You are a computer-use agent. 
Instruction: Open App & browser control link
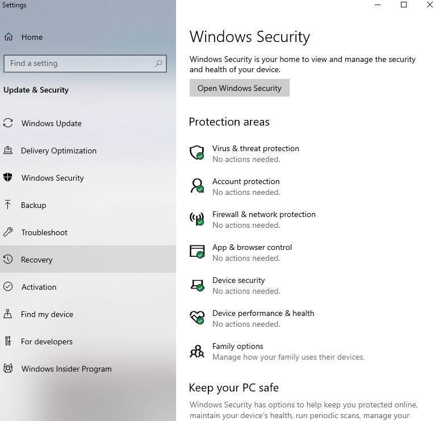pos(252,247)
